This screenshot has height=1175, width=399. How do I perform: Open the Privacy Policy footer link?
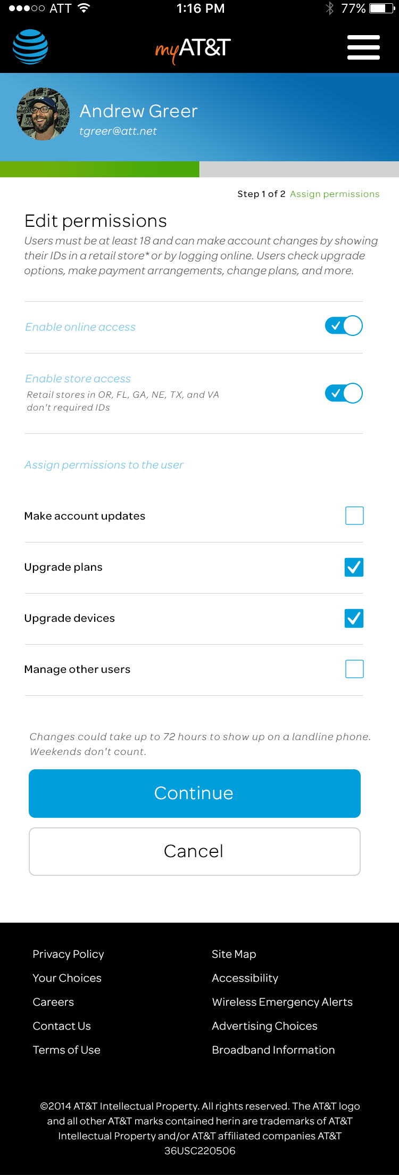(x=68, y=954)
